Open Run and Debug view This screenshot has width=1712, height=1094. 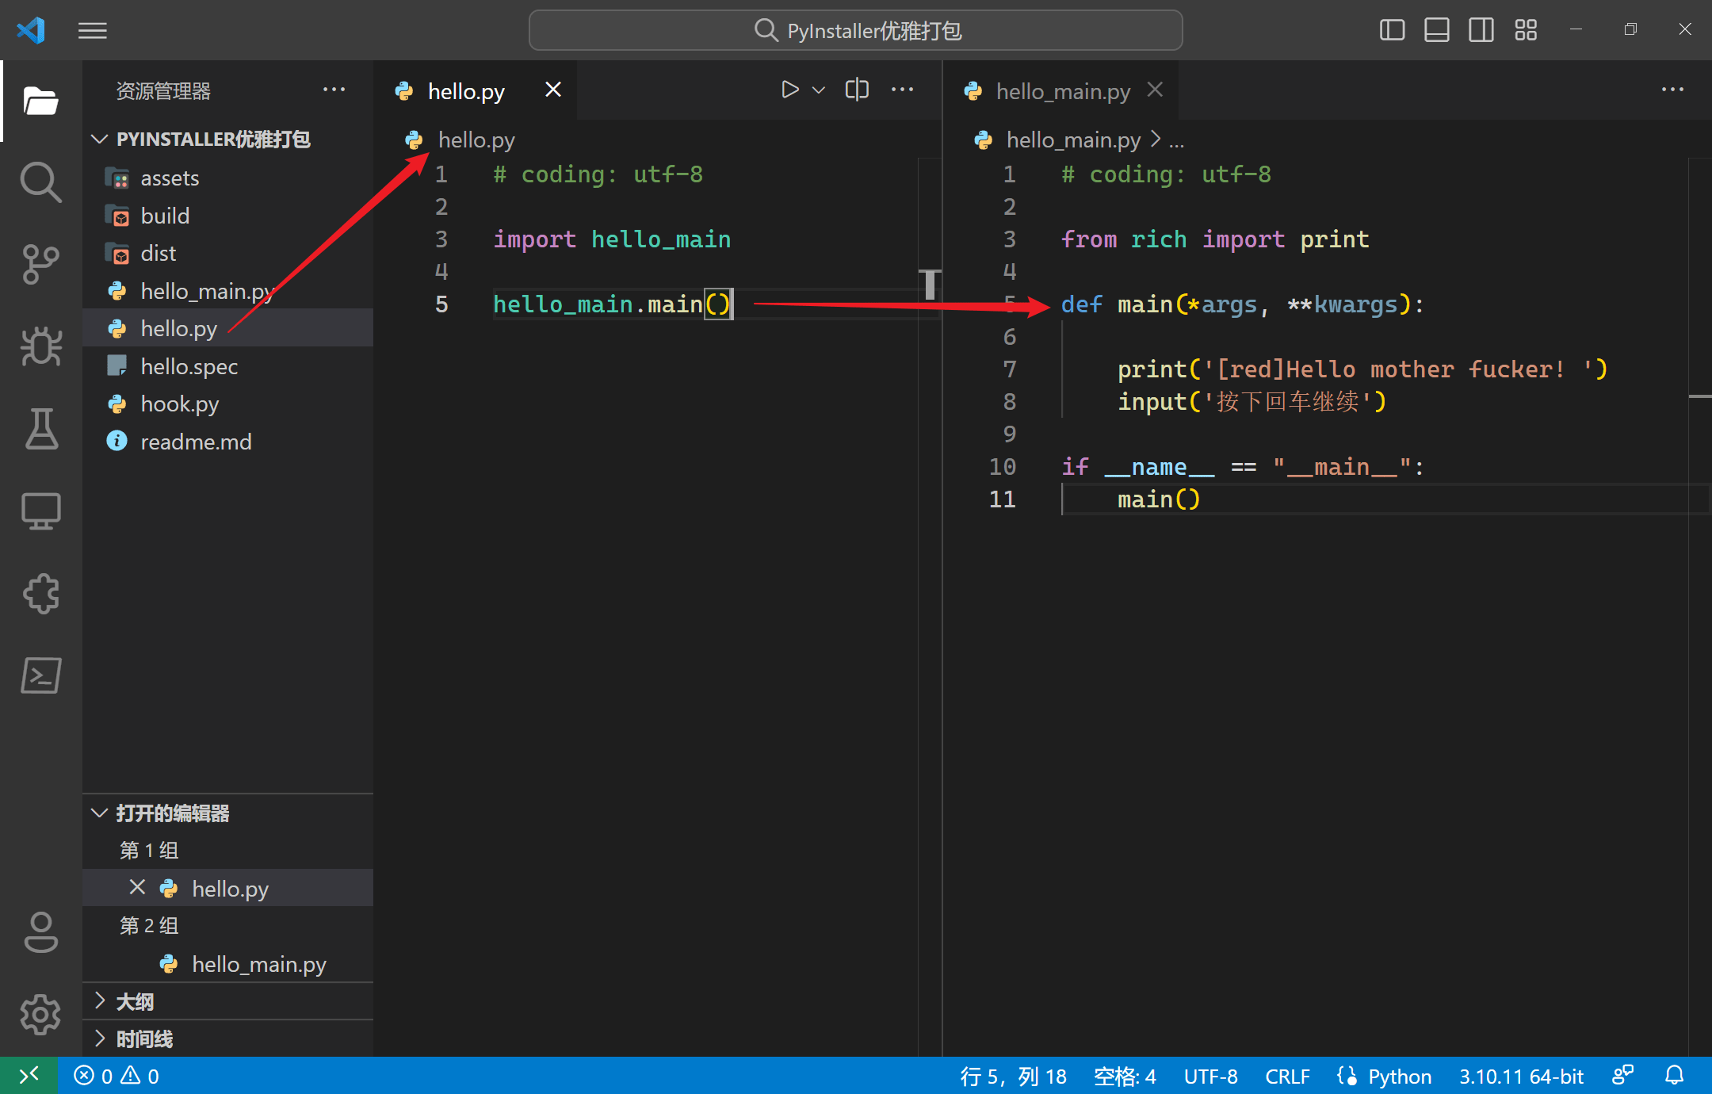(40, 346)
